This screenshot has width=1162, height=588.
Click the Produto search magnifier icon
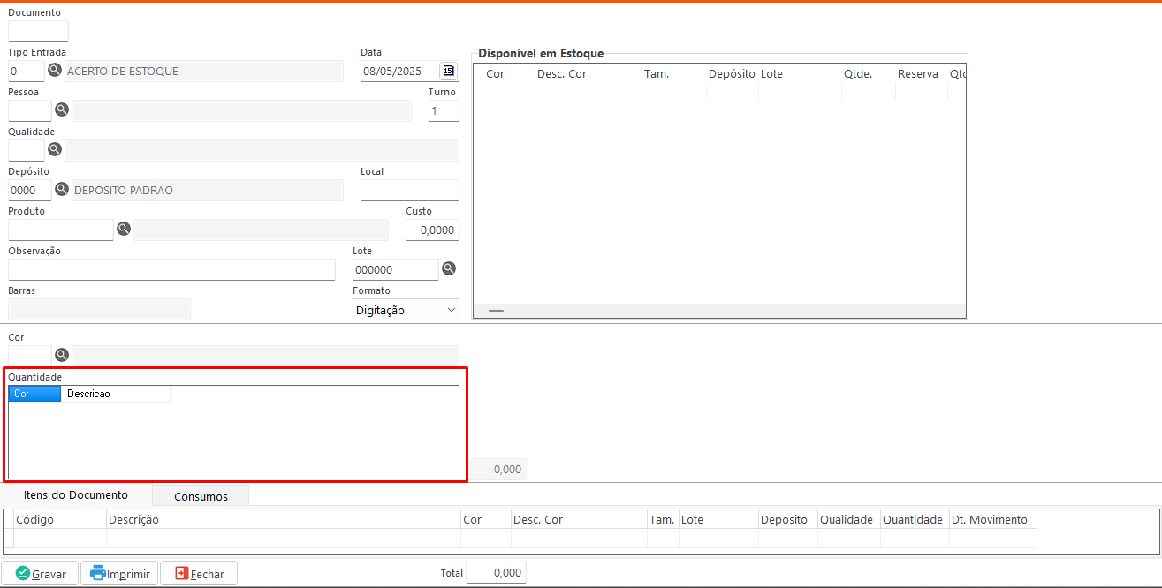124,229
